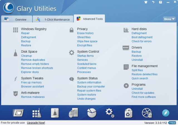Click the registry cleaner grid-and-broom dock icon
This screenshot has width=178, height=125.
click(37, 113)
